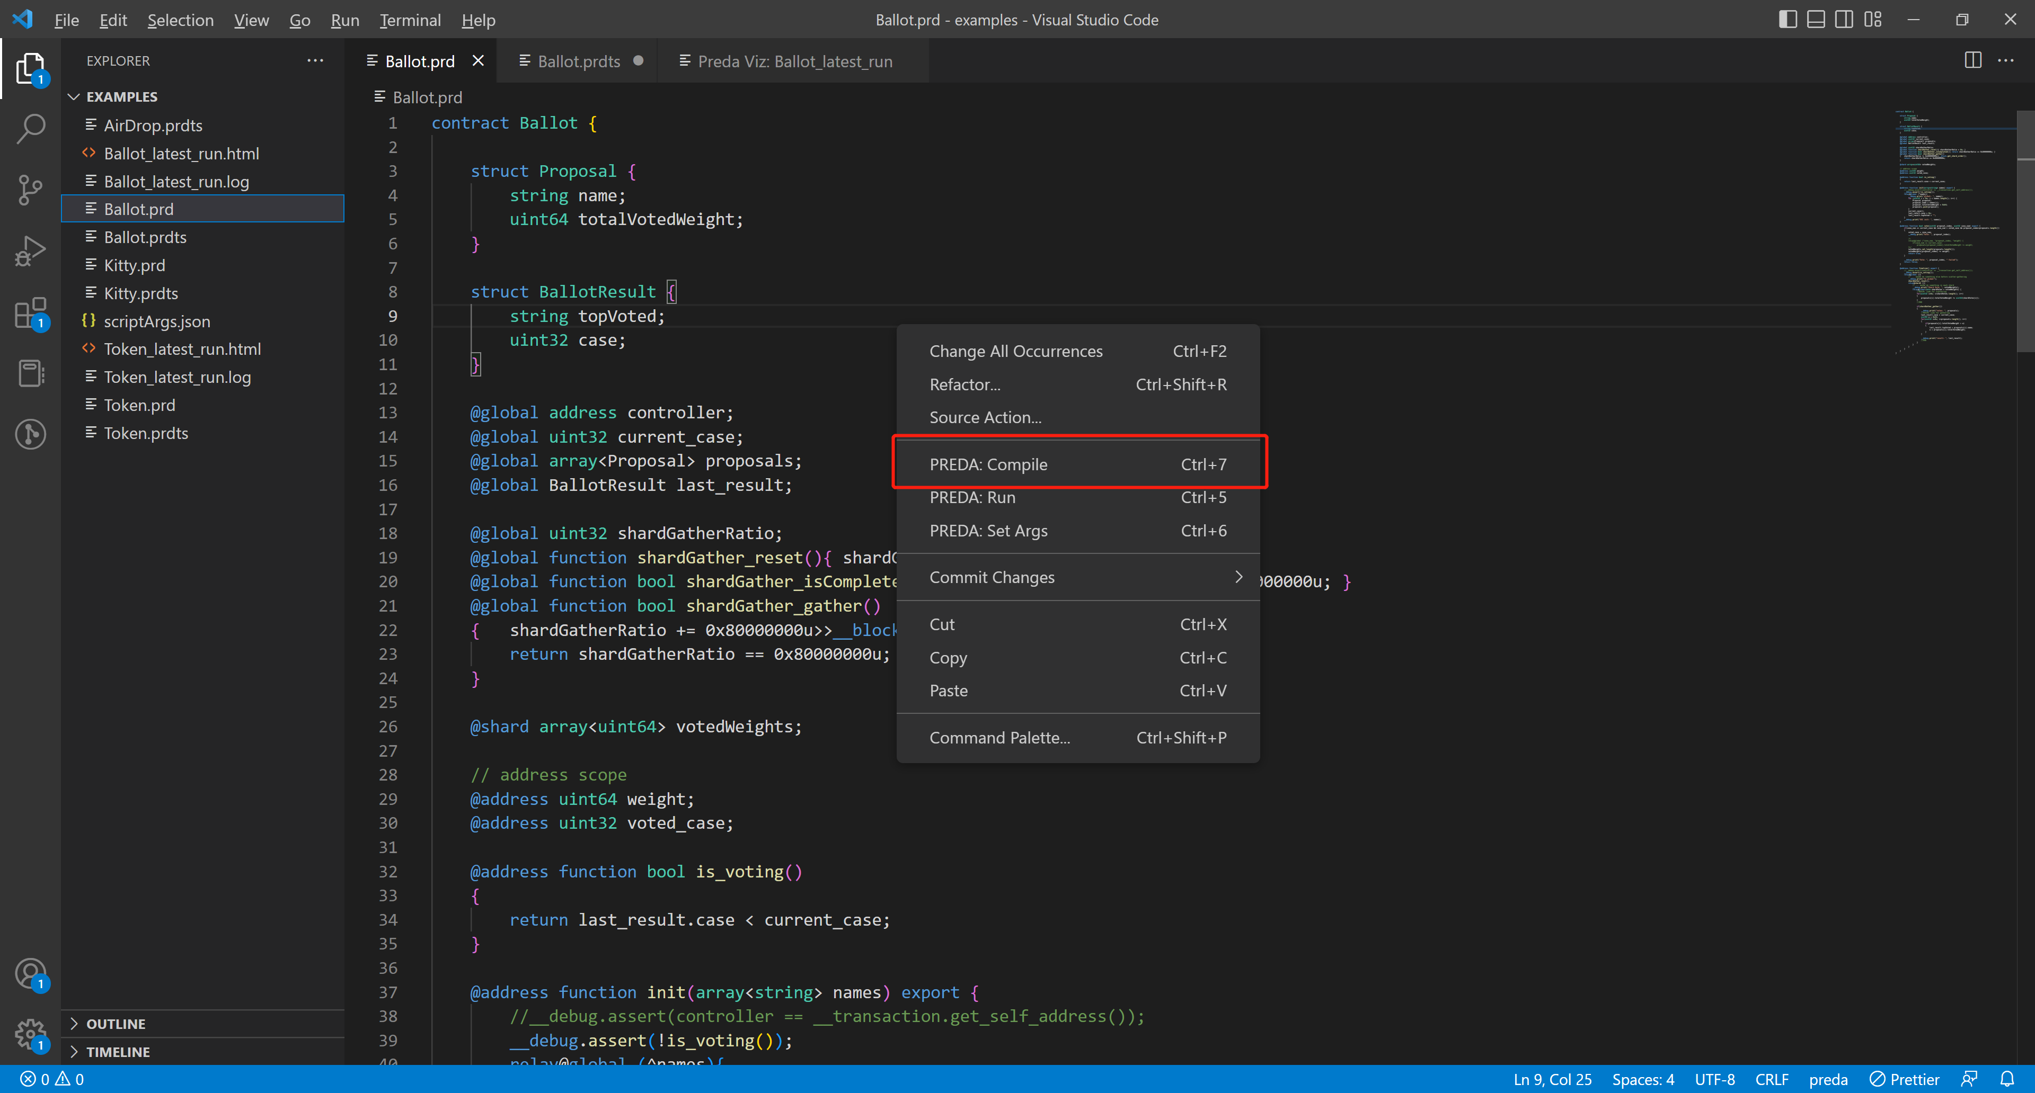Click Ln 9, Col 25 in status bar
2035x1093 pixels.
click(1552, 1079)
